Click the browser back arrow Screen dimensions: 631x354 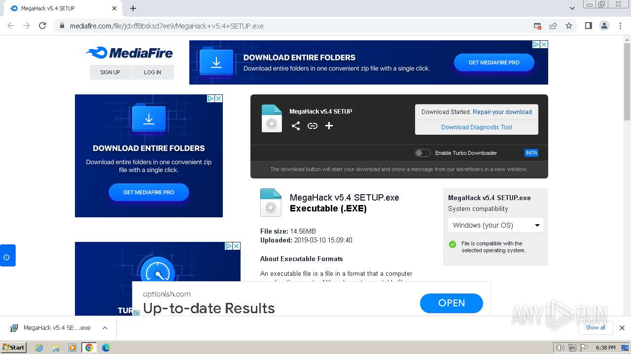tap(11, 26)
